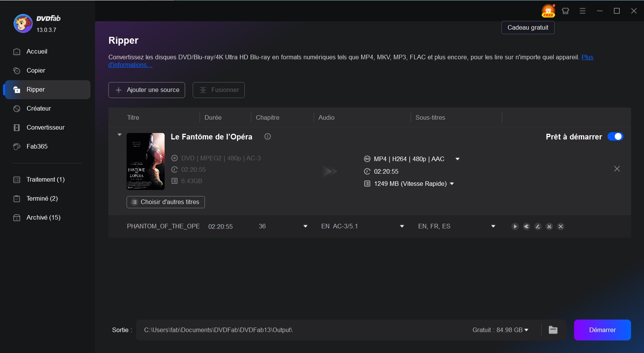The width and height of the screenshot is (644, 353).
Task: Open the EN AC-3/5.1 audio dropdown
Action: [x=402, y=226]
